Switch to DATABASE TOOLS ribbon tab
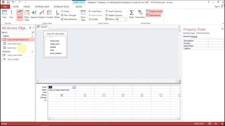The image size is (225, 126). pos(62,7)
